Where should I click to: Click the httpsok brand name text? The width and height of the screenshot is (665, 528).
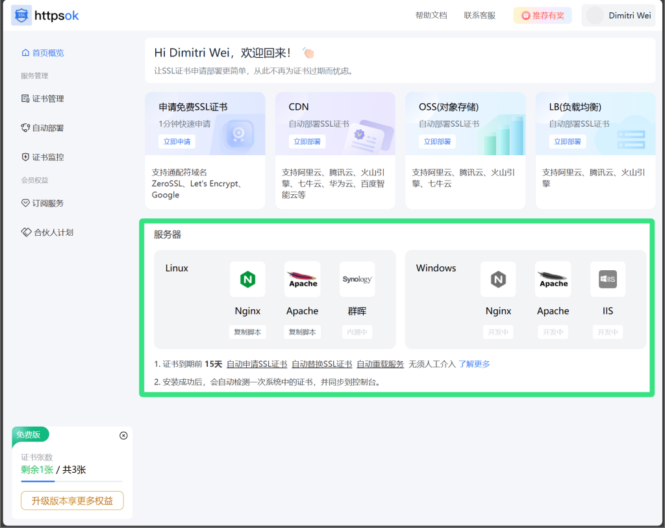pyautogui.click(x=56, y=16)
